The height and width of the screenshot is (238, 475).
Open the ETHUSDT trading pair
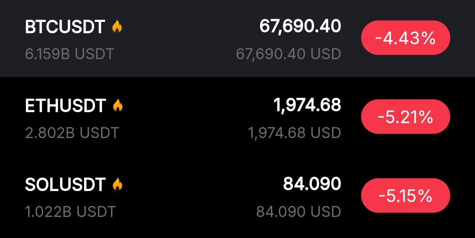click(x=66, y=106)
